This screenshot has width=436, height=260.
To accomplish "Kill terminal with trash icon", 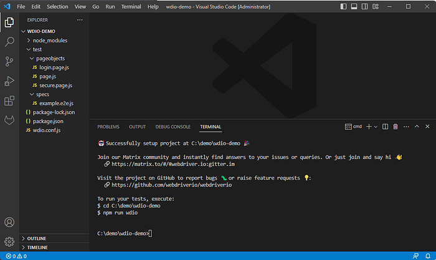I will tap(396, 127).
